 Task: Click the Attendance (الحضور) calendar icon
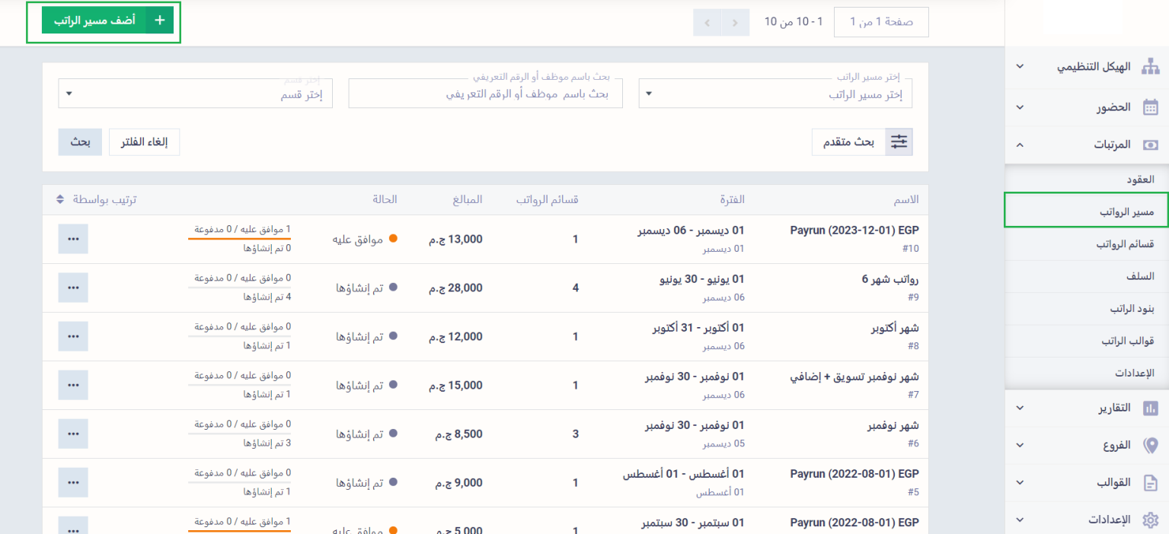coord(1151,107)
